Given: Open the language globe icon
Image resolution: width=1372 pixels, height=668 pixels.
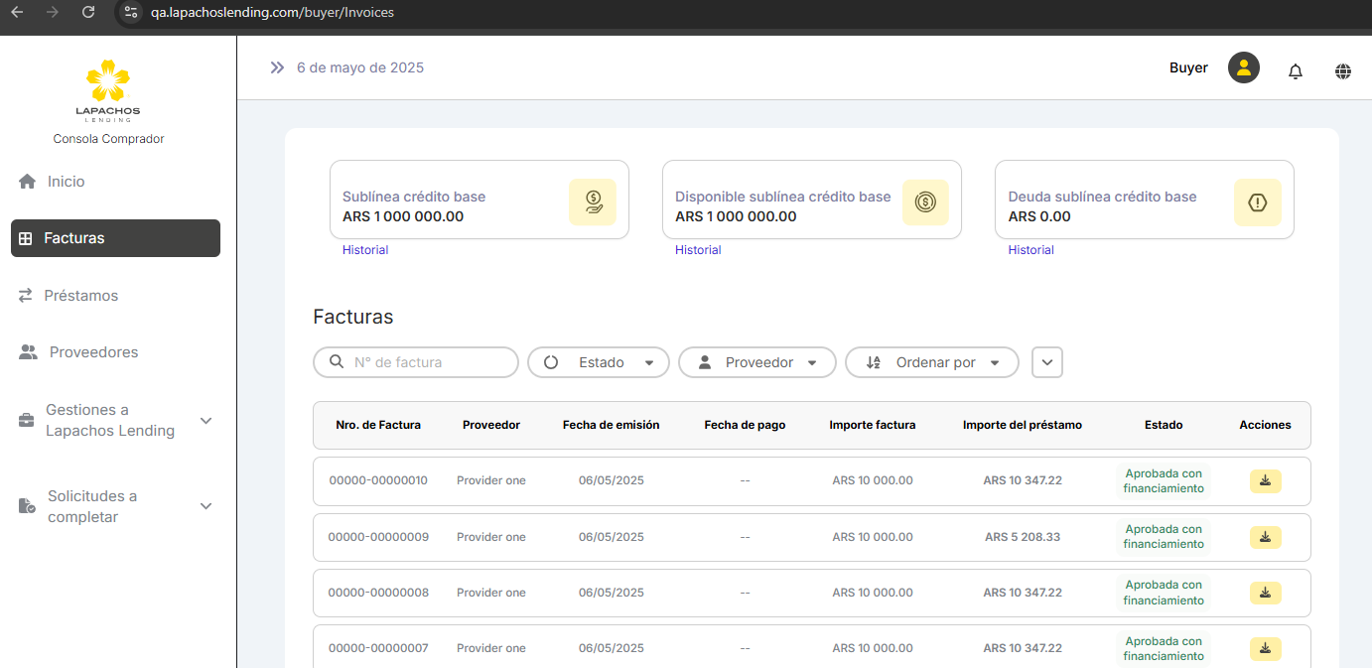Looking at the screenshot, I should pos(1342,71).
